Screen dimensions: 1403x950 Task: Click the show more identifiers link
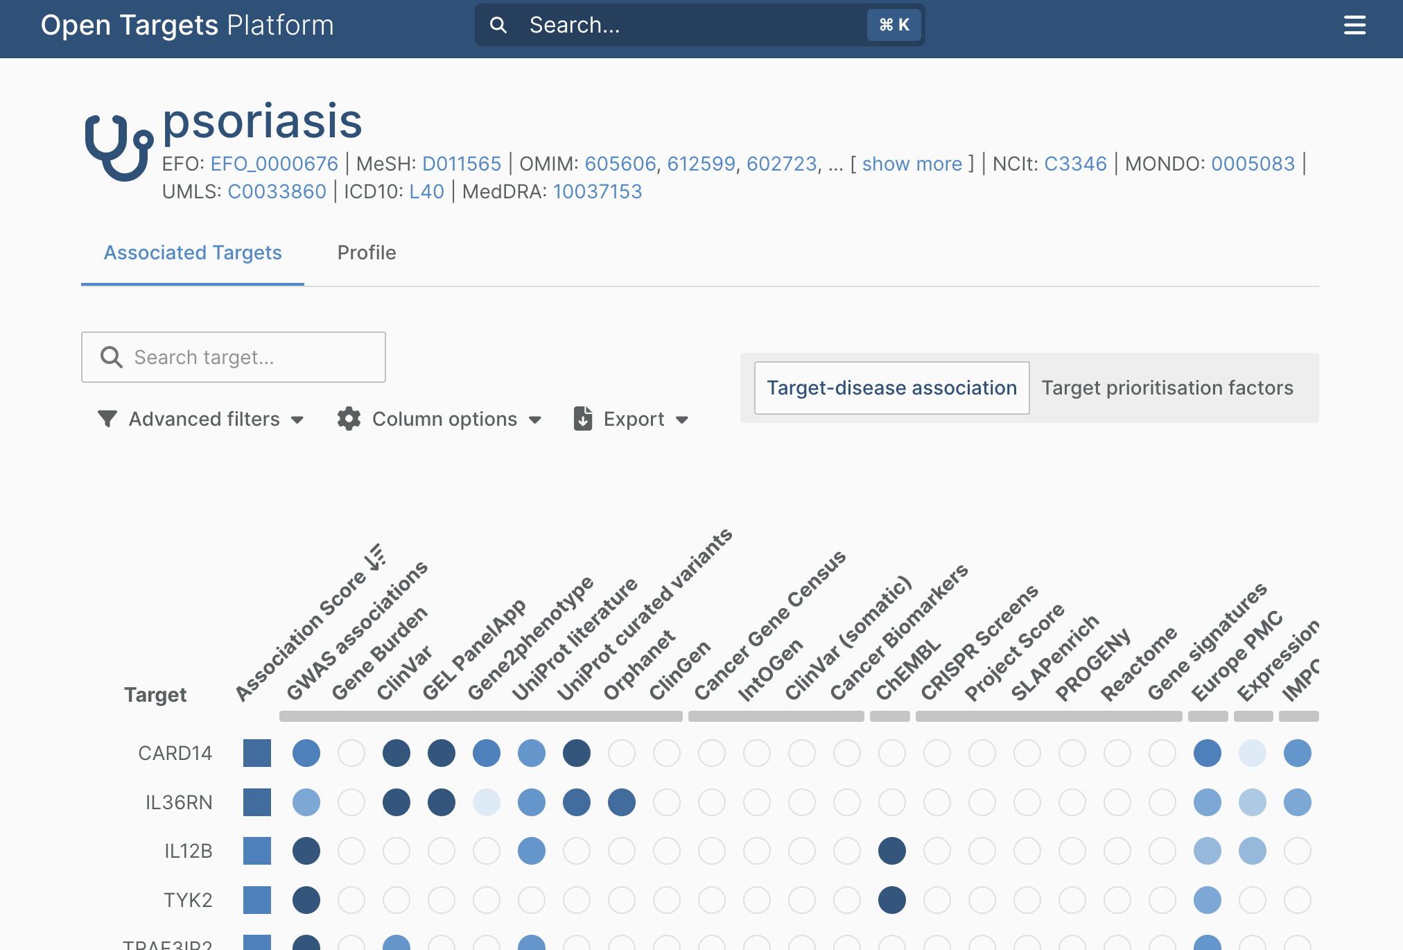[x=912, y=164]
